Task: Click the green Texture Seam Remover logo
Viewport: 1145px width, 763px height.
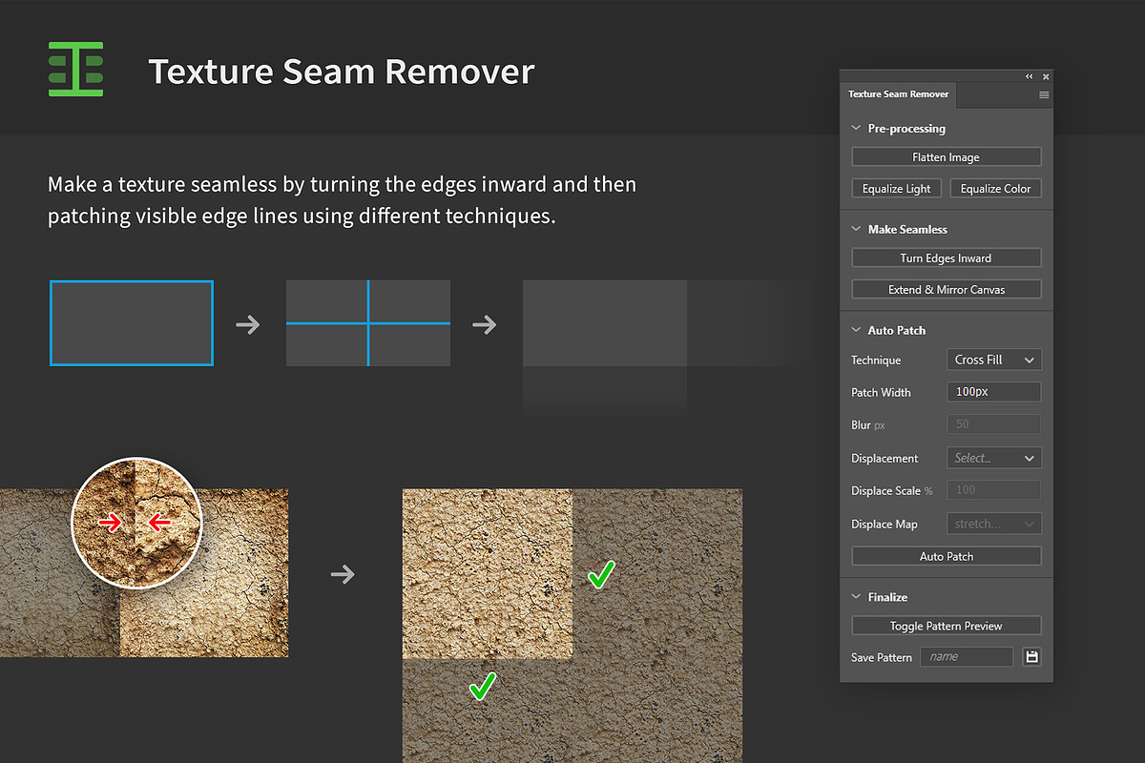Action: point(75,69)
